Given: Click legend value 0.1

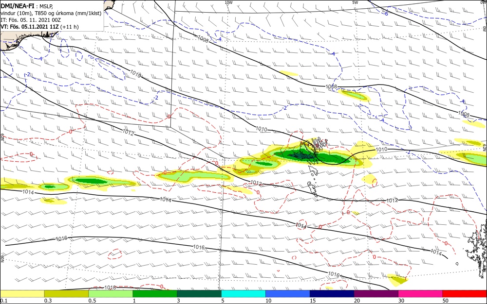Looking at the screenshot, I should coord(4,301).
